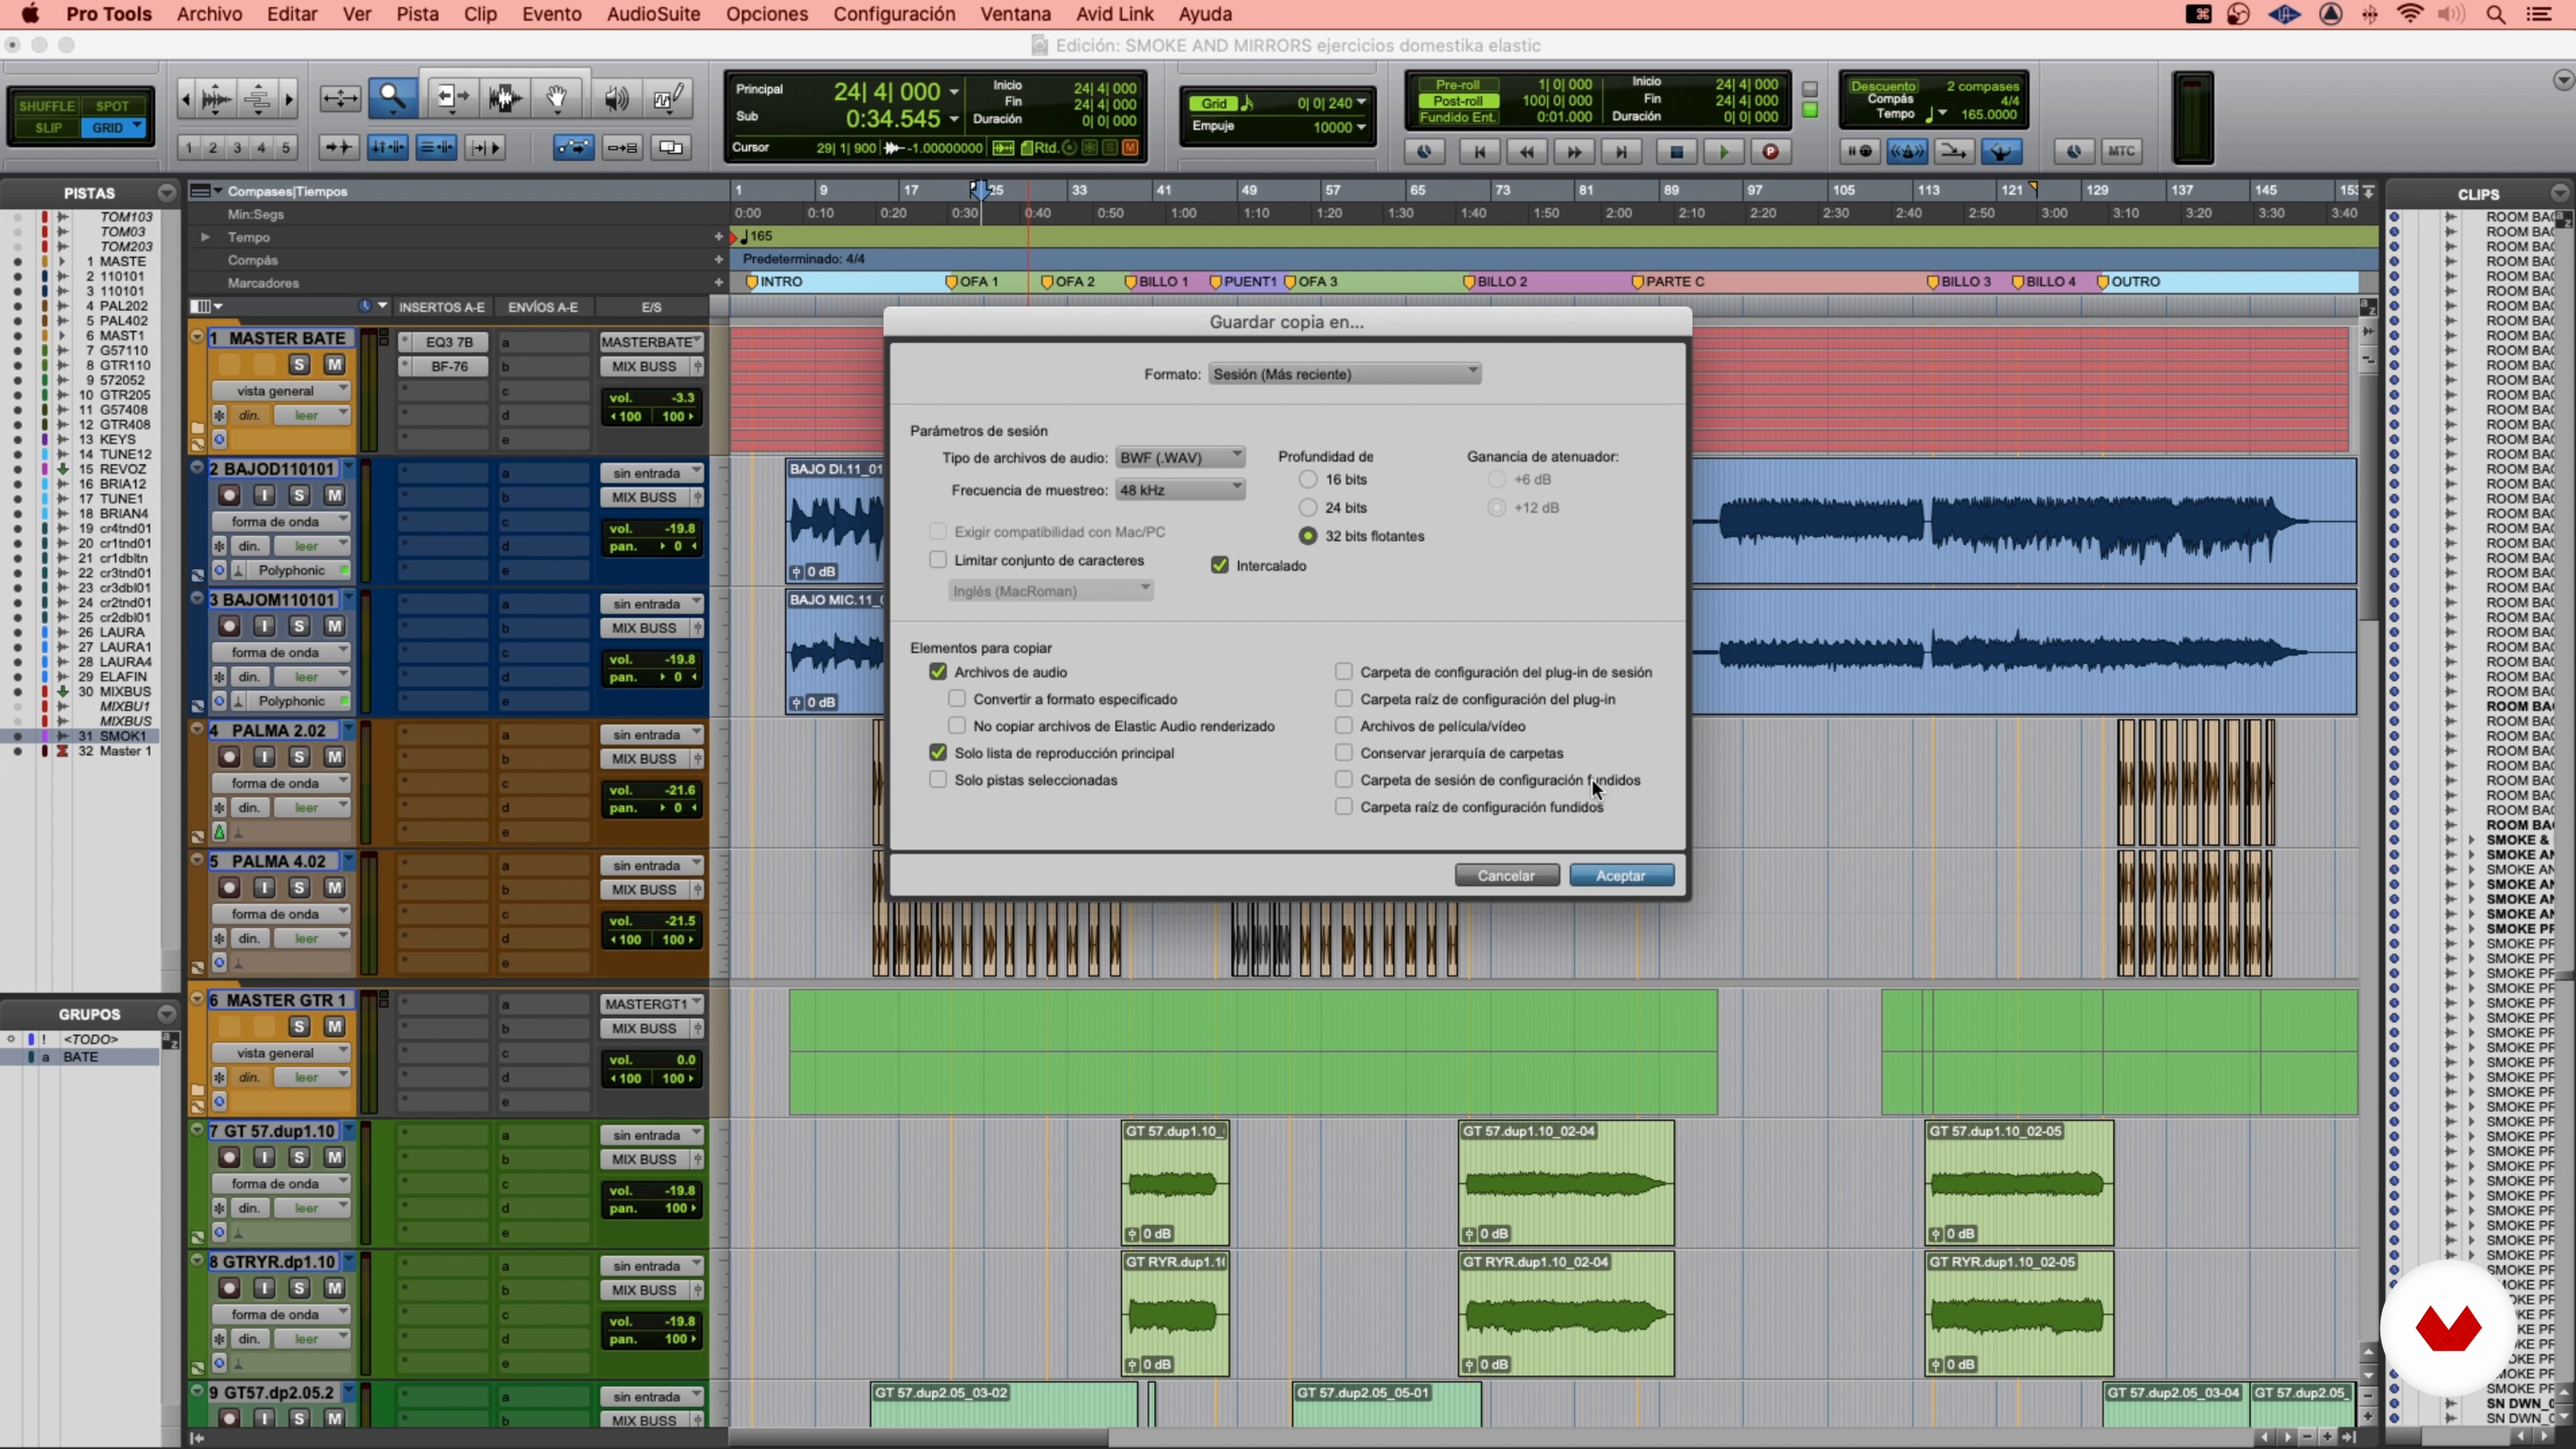
Task: Open the Editar menu
Action: coord(291,14)
